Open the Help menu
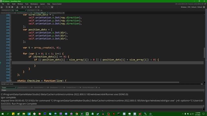Screen dimensions: 207x116 coord(49,4)
